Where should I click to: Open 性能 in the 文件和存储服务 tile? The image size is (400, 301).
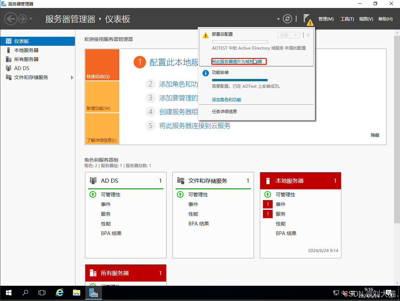pyautogui.click(x=193, y=214)
